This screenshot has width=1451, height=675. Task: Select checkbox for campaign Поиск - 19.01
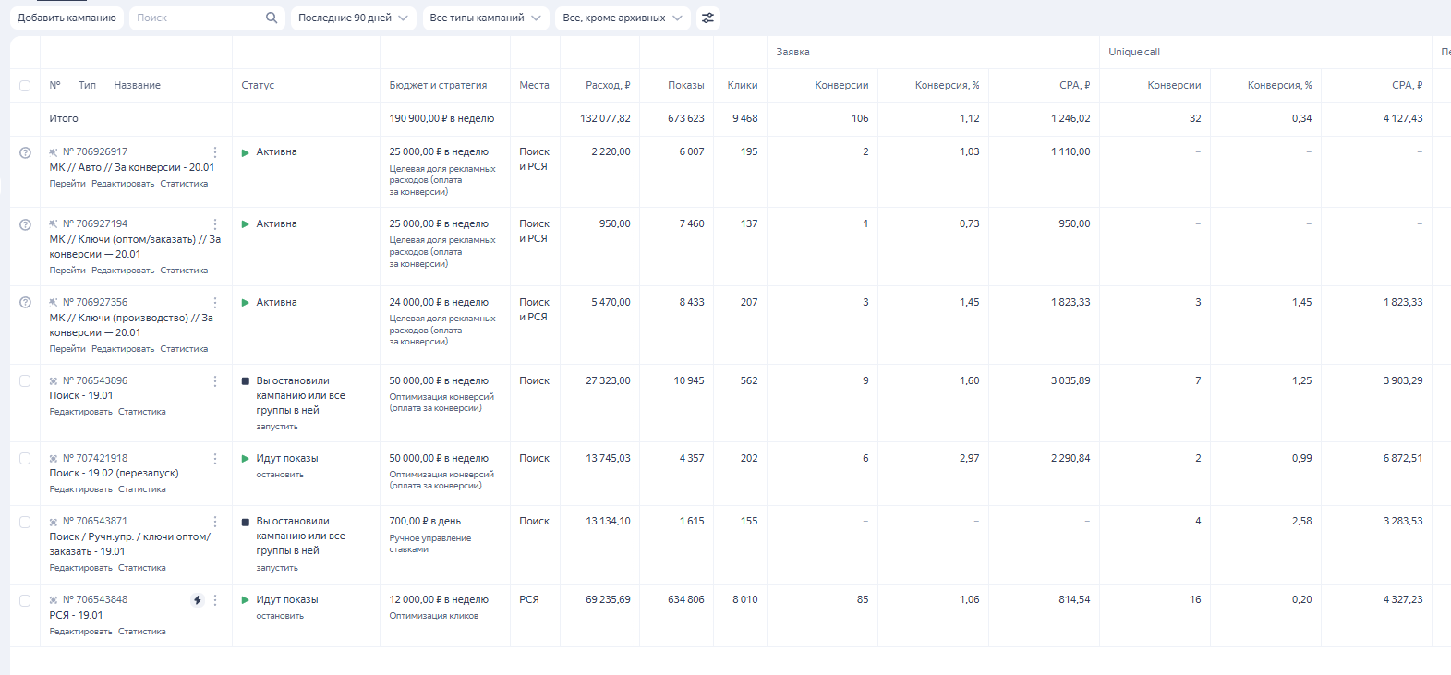[x=25, y=381]
